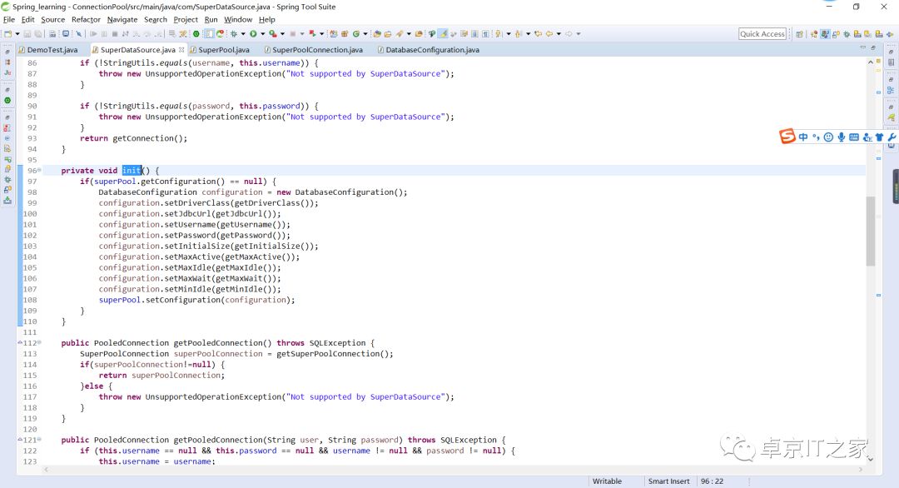This screenshot has width=899, height=488.
Task: Click the soft keyboard icon on IME bar
Action: 854,137
